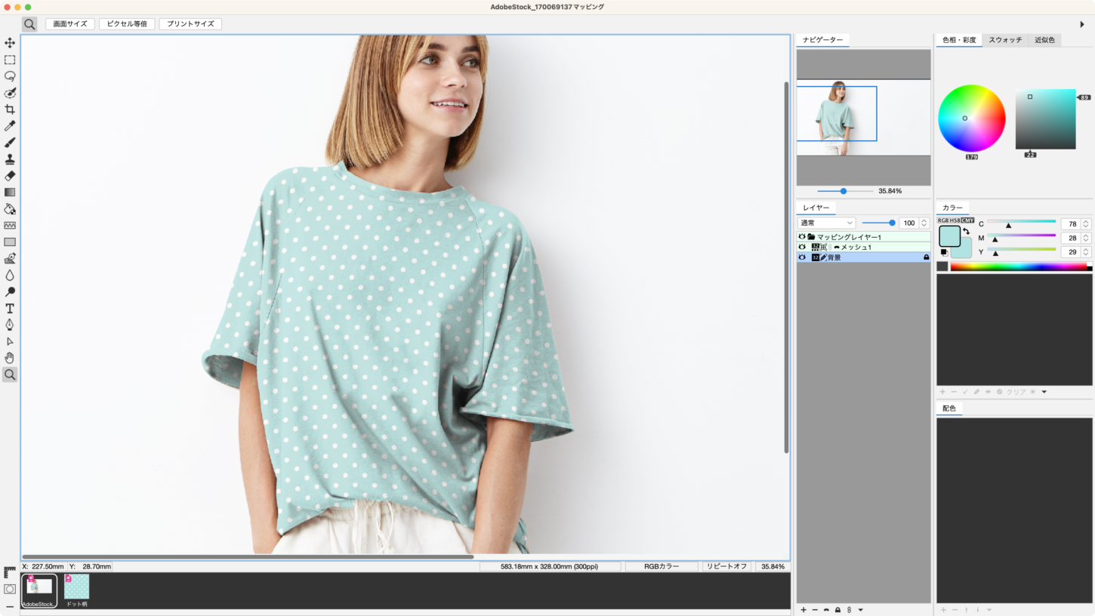Select the Move tool
1095x616 pixels.
(x=10, y=43)
